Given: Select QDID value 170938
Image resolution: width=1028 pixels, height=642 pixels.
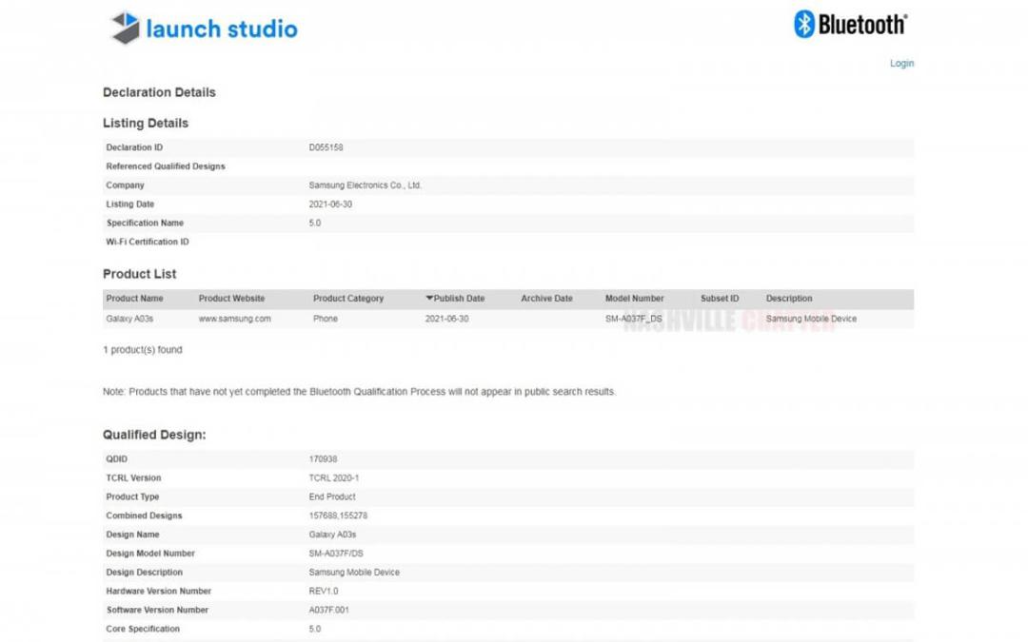Looking at the screenshot, I should [323, 459].
